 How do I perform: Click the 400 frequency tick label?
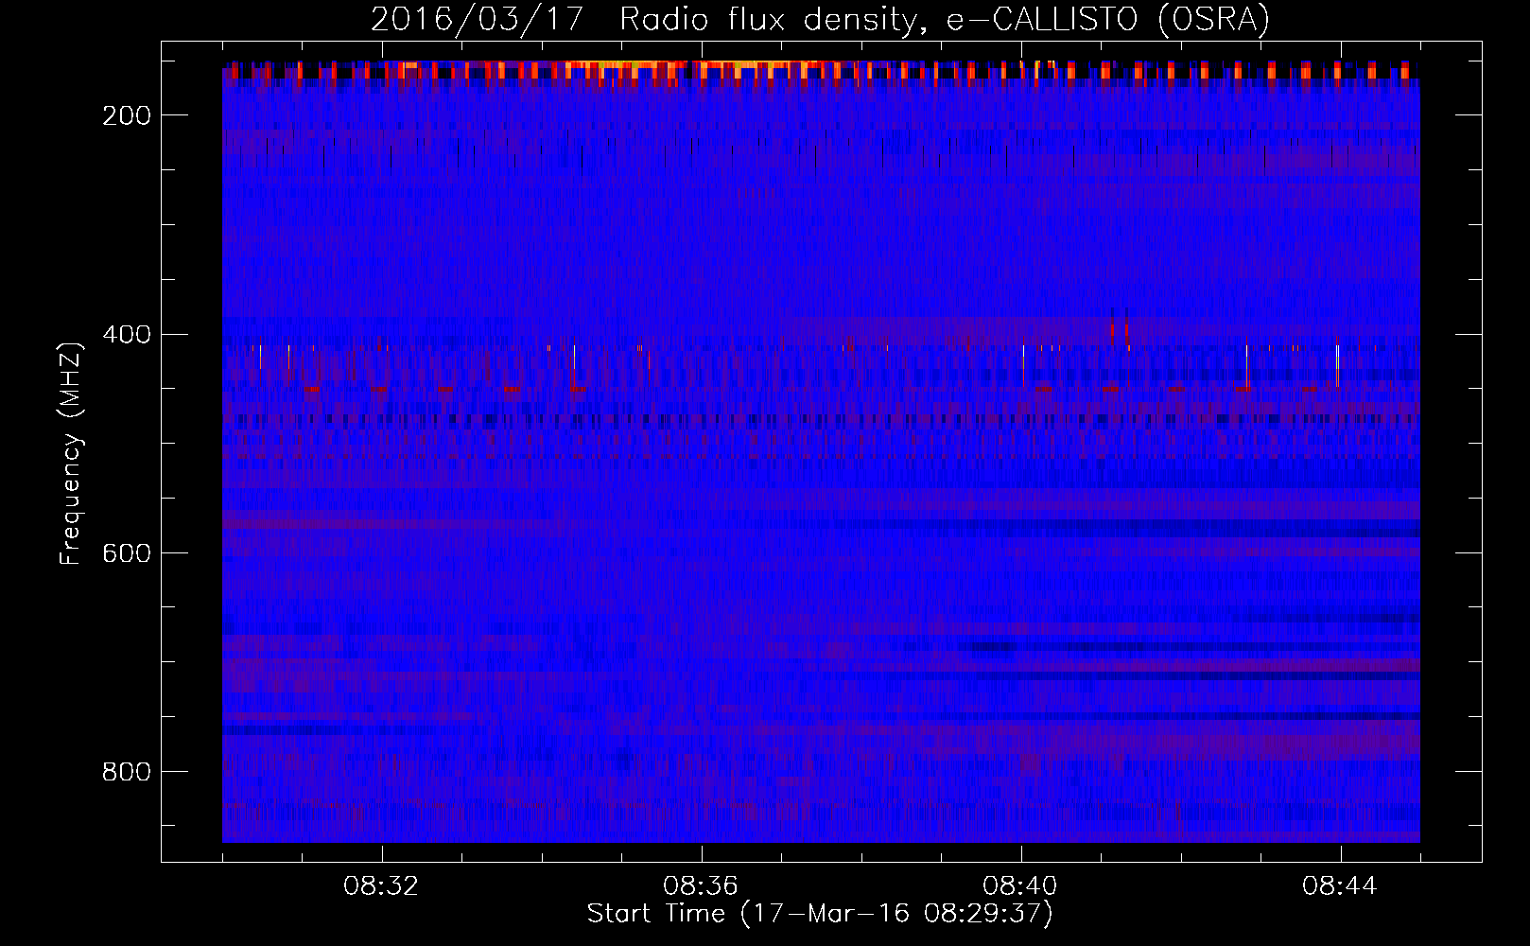coord(126,335)
